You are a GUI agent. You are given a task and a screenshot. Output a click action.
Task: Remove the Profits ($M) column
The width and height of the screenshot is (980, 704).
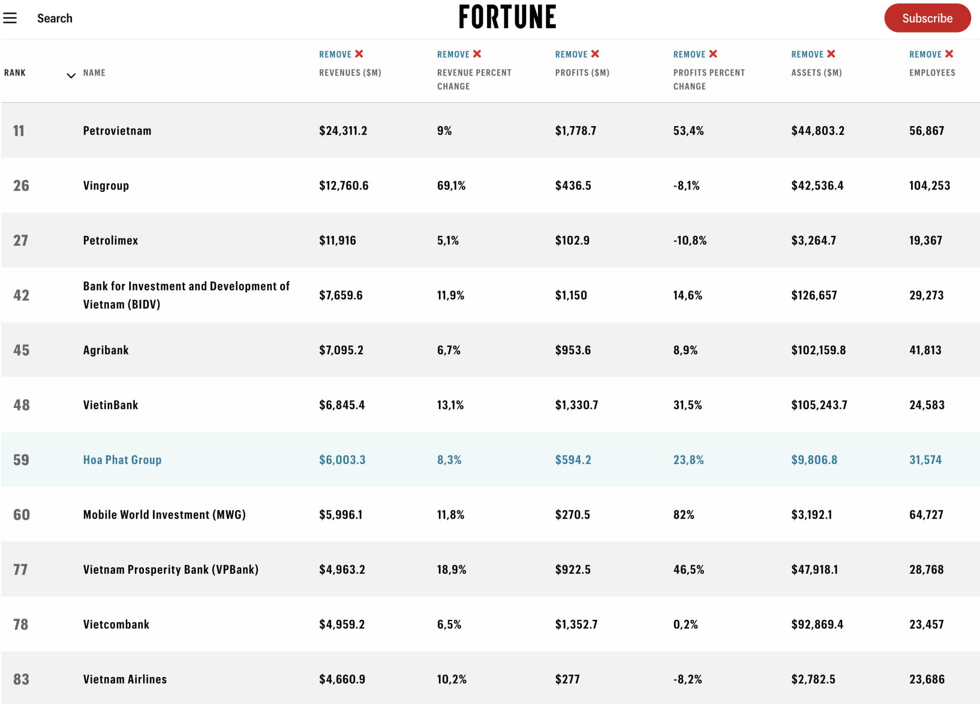coord(577,54)
